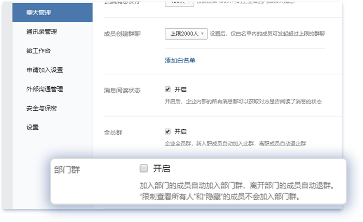Viewport: 363px width, 222px height.
Task: Open 申请加入设置 in the sidebar
Action: point(45,70)
